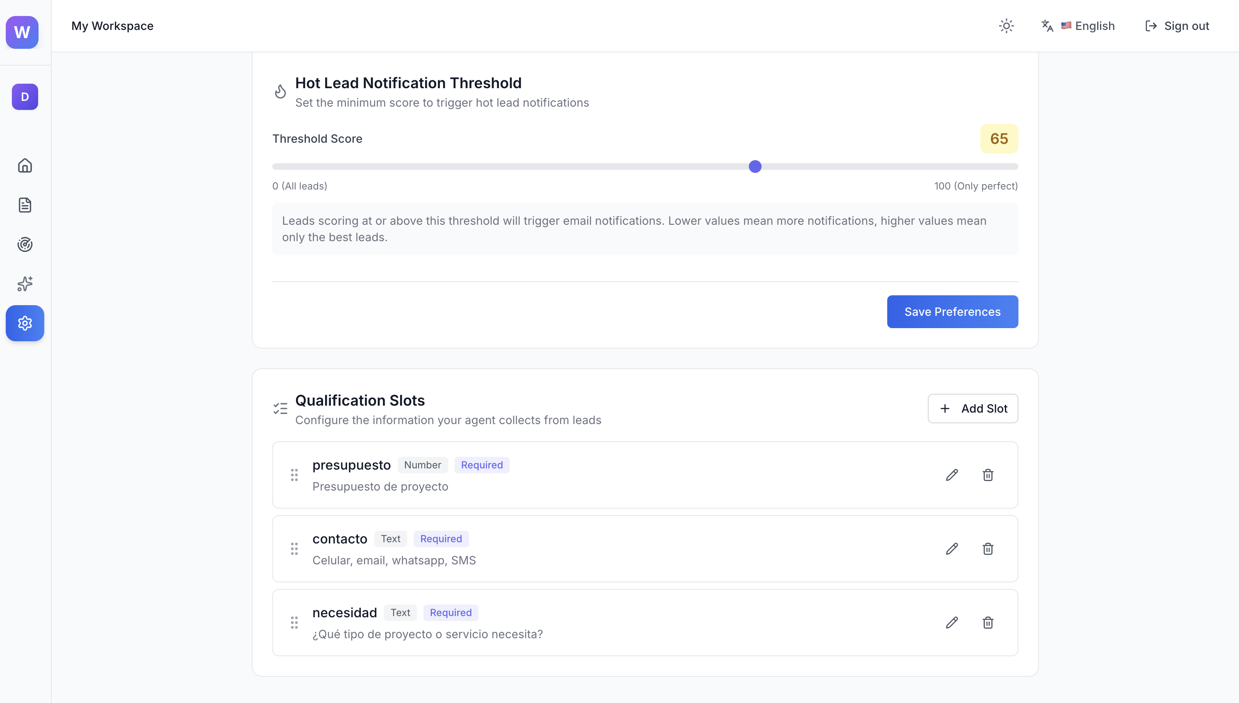Edit the necesidad slot with the pencil
The height and width of the screenshot is (703, 1239).
pyautogui.click(x=951, y=623)
